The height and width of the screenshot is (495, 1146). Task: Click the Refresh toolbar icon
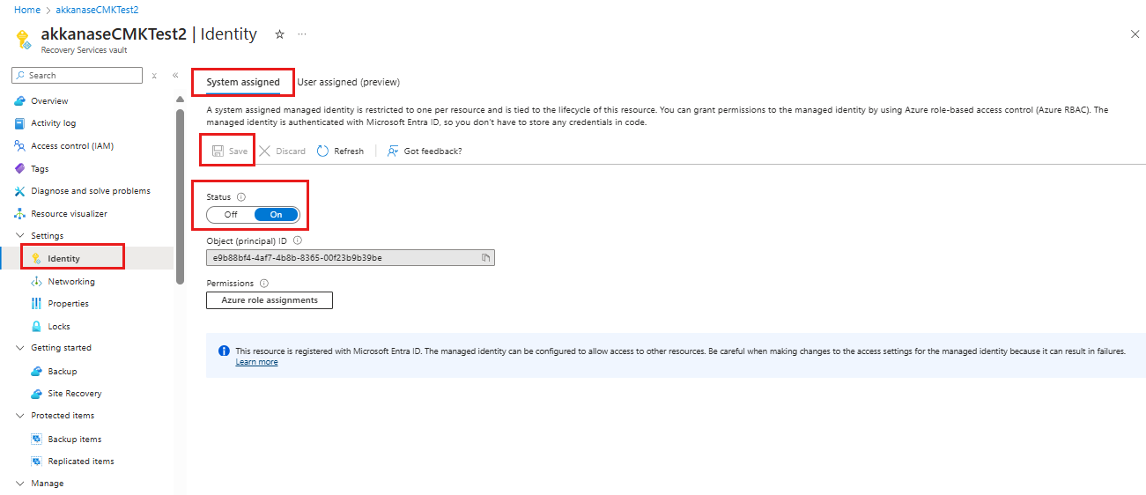[x=322, y=151]
